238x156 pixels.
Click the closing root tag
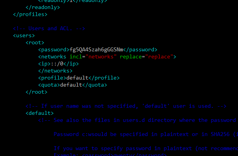37,92
